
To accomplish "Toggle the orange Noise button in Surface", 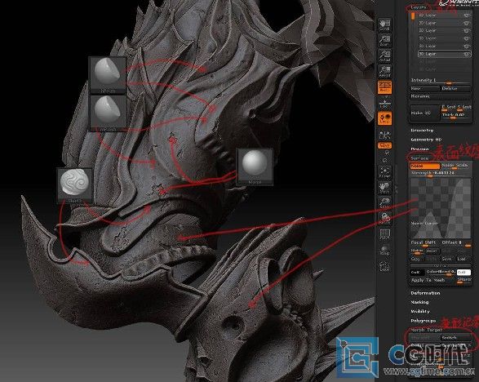I will (424, 166).
